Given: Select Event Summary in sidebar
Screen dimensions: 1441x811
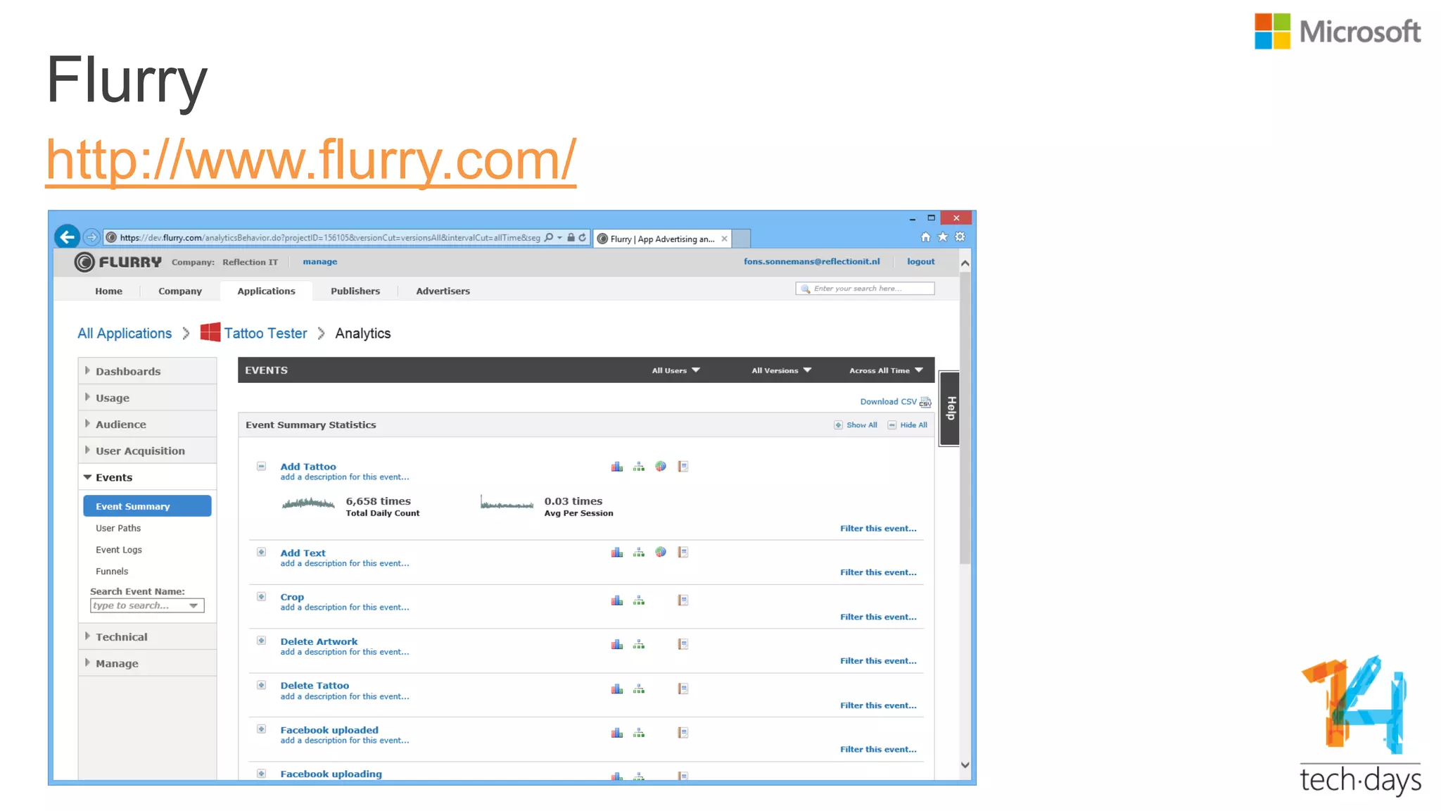Looking at the screenshot, I should coord(147,506).
